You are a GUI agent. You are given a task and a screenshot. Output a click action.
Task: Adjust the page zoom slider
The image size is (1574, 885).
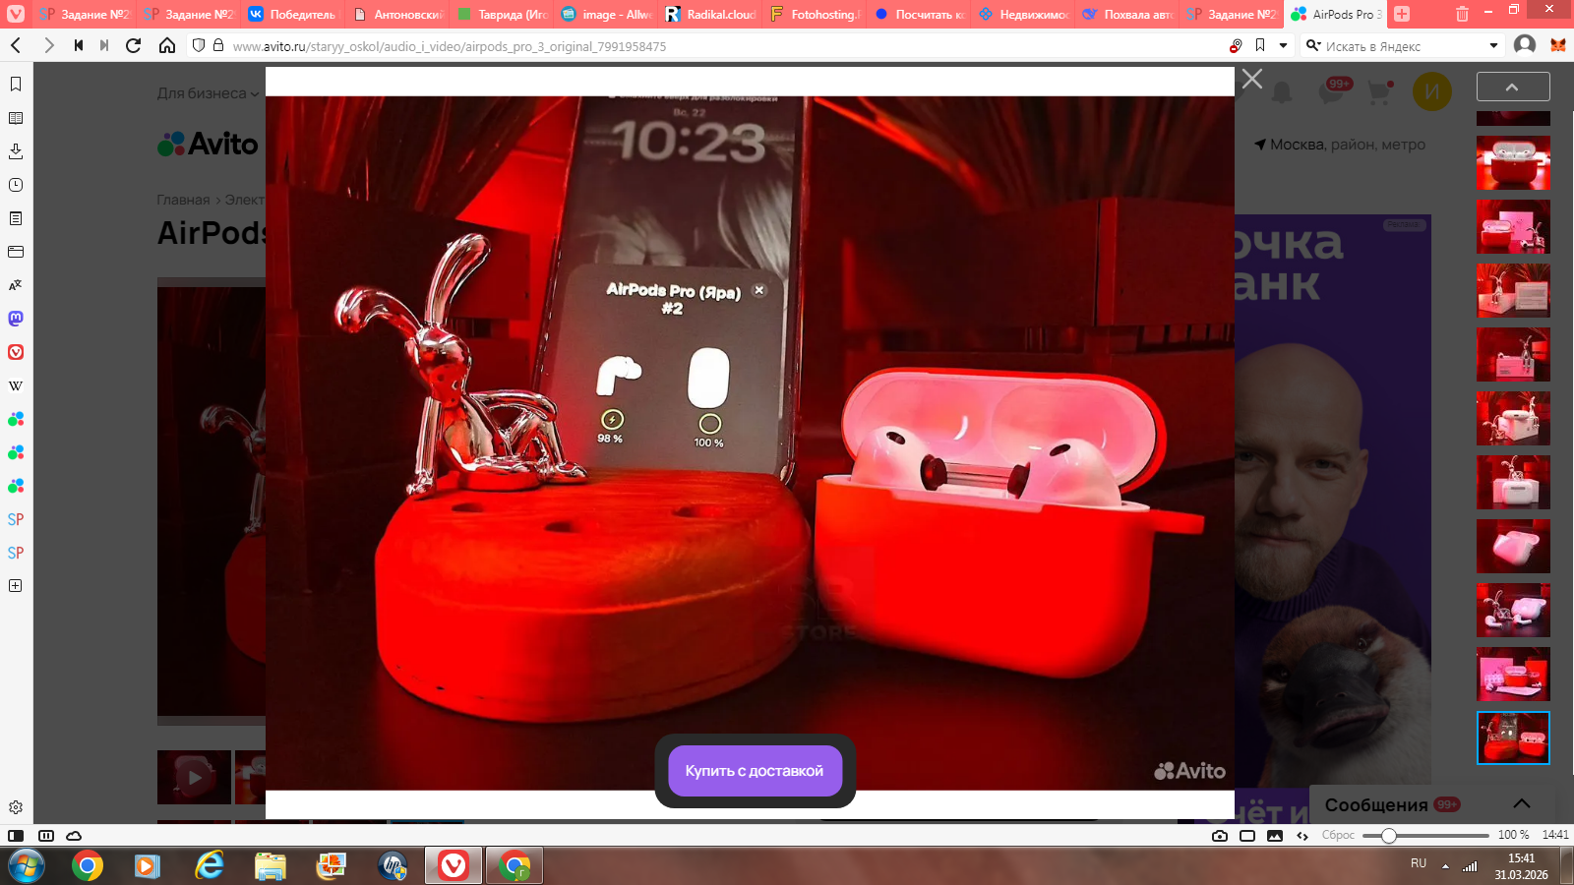pos(1425,836)
